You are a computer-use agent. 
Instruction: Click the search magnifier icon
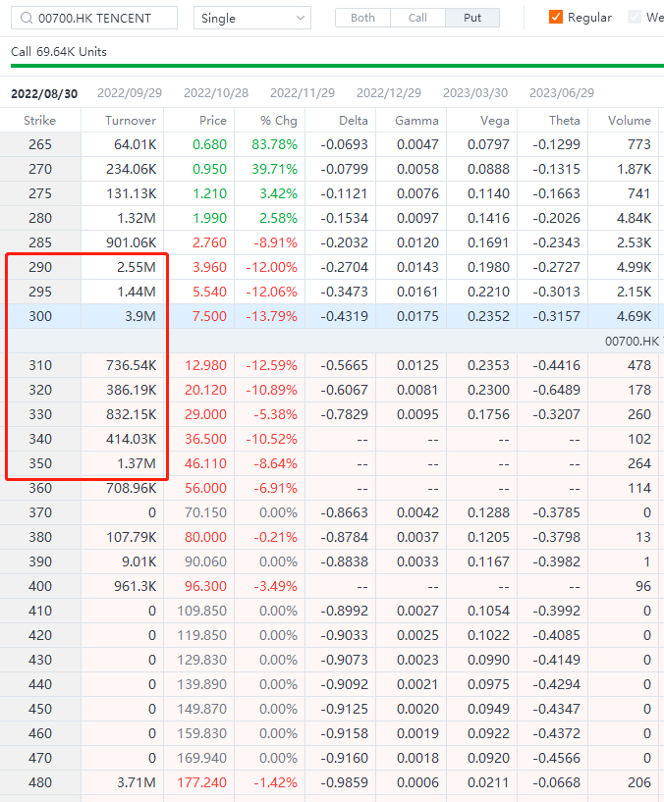27,18
